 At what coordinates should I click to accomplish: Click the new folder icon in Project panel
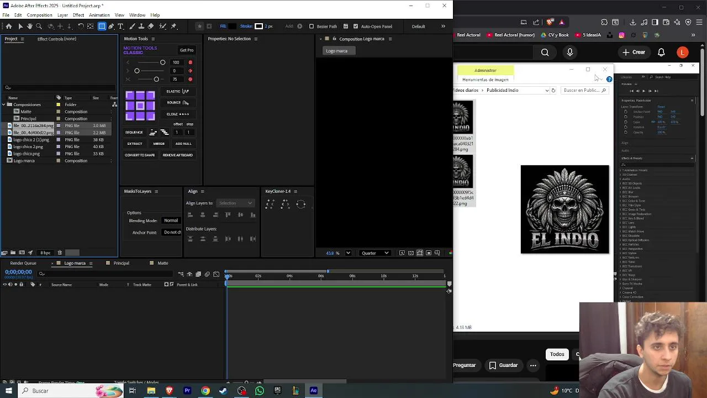coord(13,253)
